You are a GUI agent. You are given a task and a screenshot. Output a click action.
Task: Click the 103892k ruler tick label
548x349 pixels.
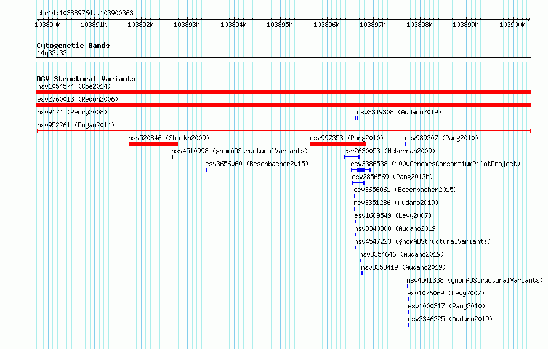(140, 25)
